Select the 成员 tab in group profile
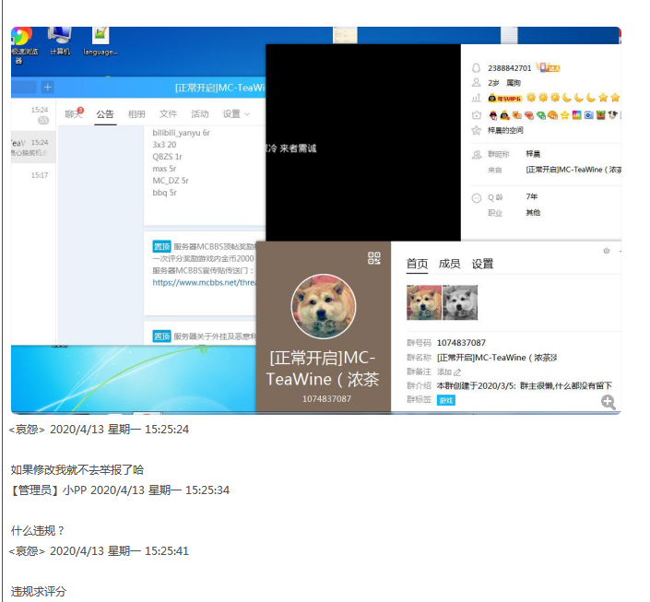Image resolution: width=650 pixels, height=602 pixels. [449, 264]
